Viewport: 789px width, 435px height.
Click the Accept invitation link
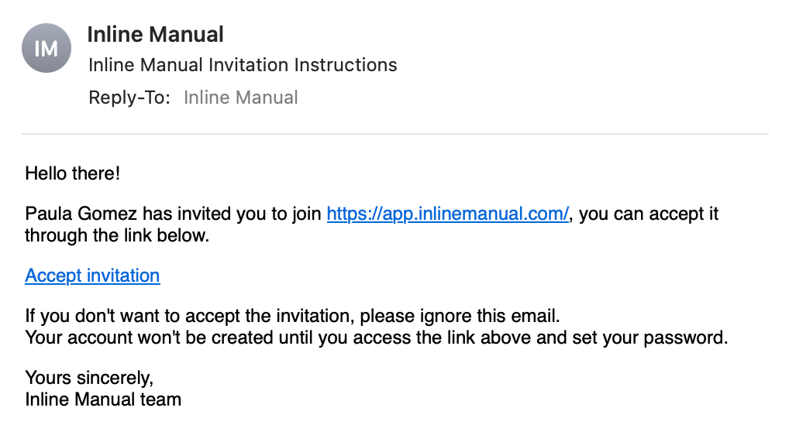(92, 276)
